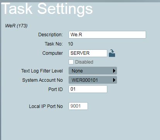This screenshot has width=160, height=140.
Task: Click the Computer field showing SERVER
Action: tap(88, 53)
